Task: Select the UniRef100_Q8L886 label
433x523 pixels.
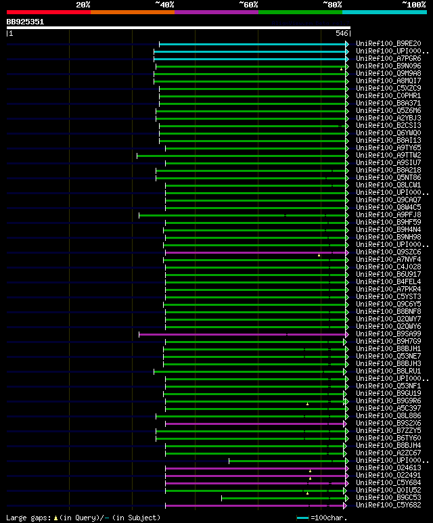Action: tap(388, 415)
